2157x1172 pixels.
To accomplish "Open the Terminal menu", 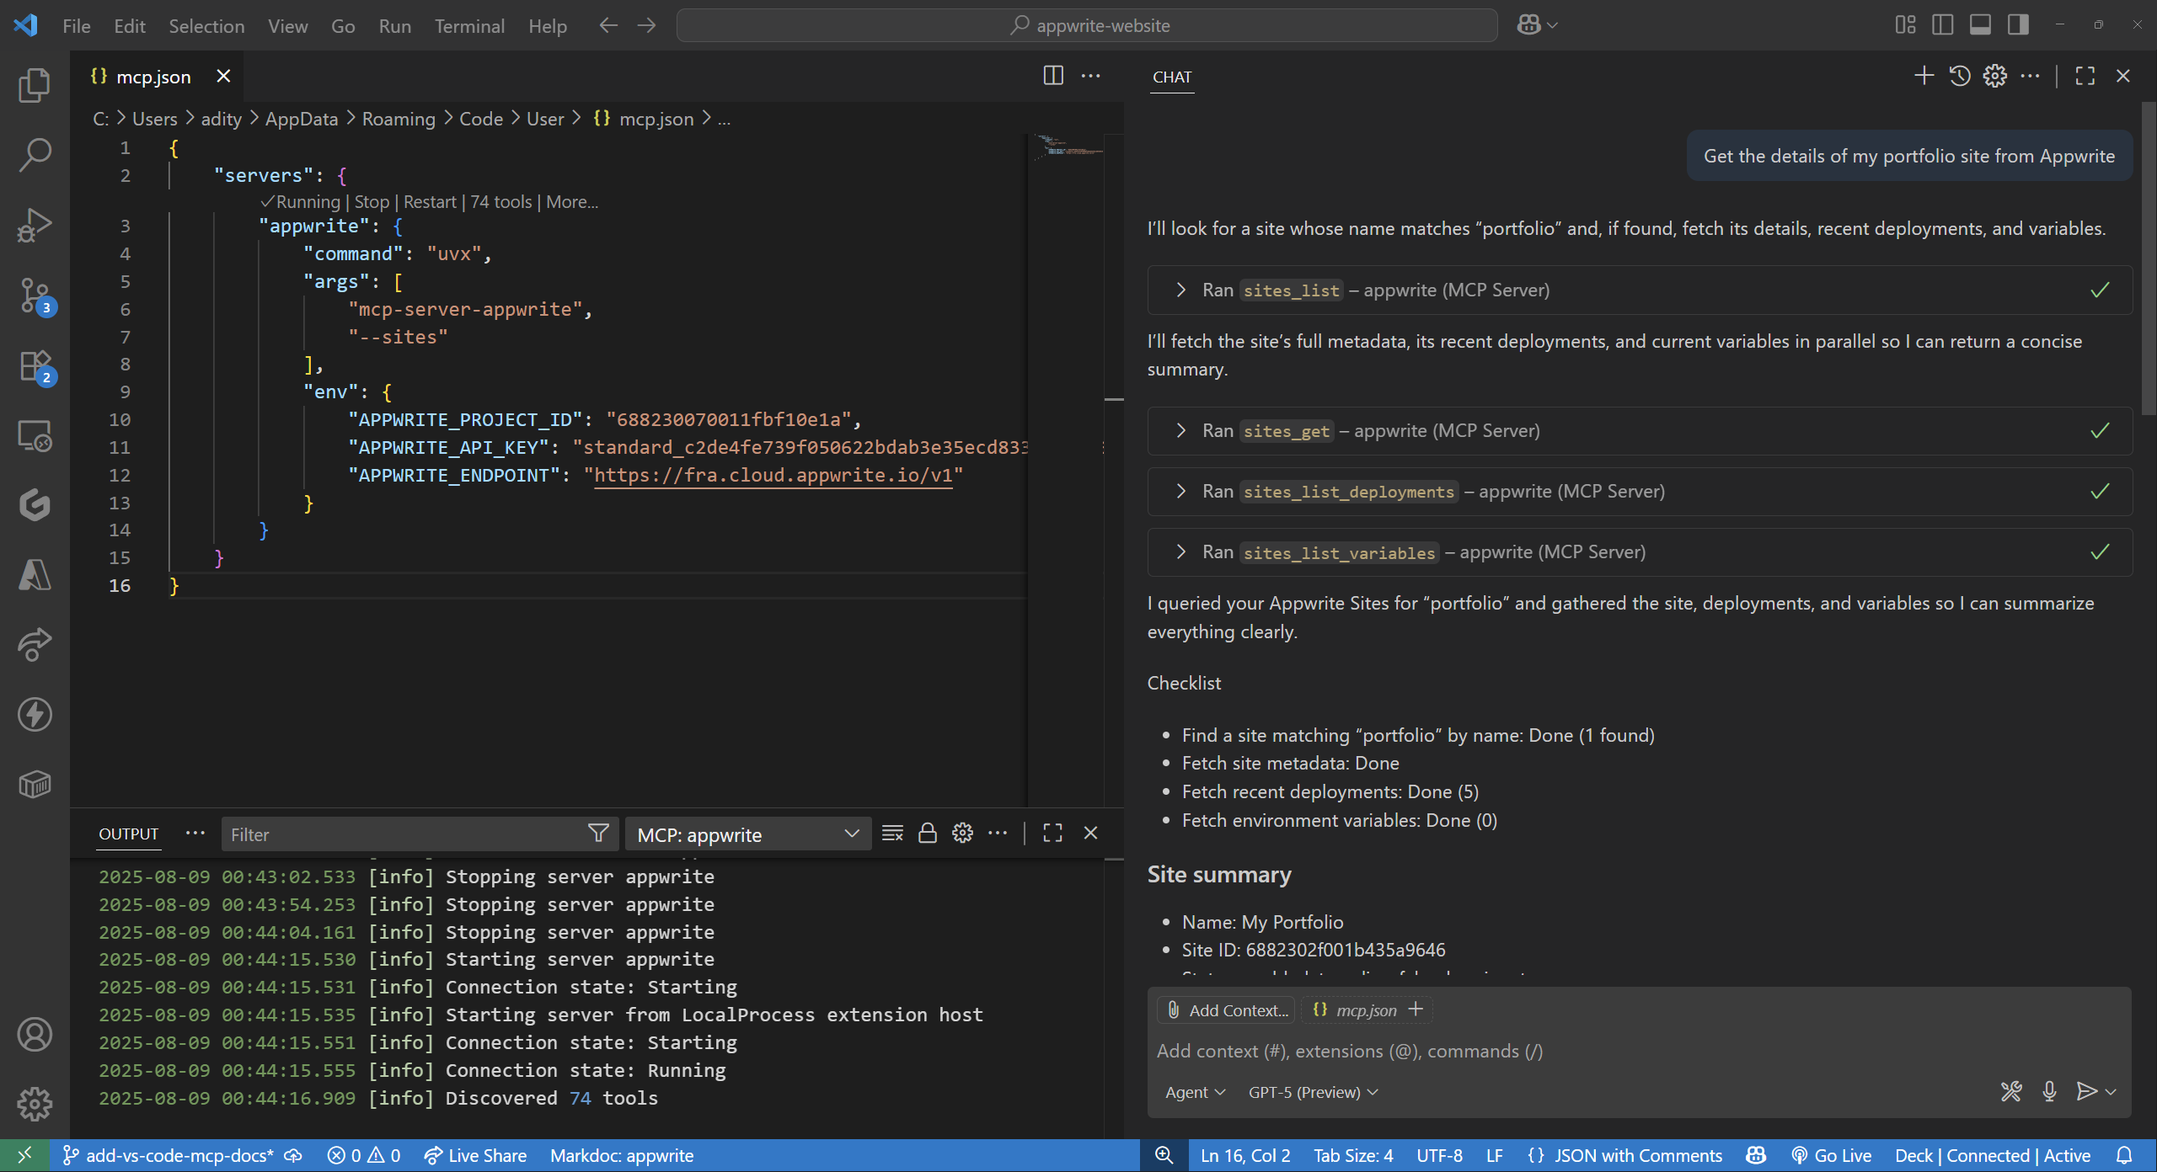I will 469,26.
